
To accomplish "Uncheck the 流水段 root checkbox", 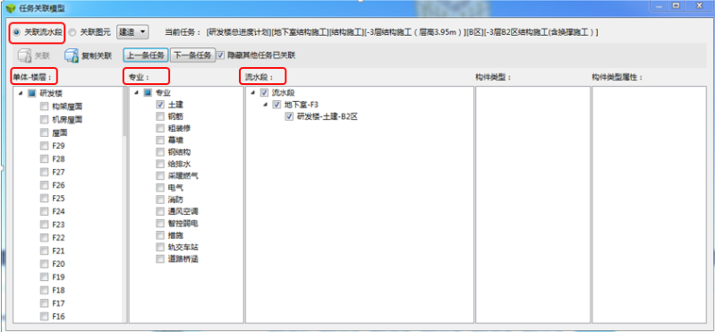I will [x=264, y=92].
